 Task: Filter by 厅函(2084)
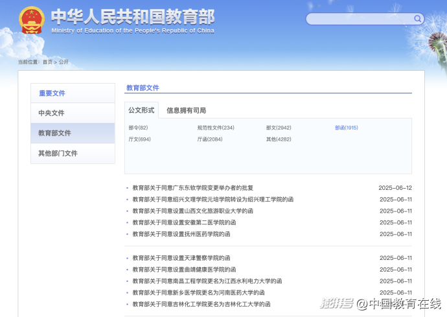(x=210, y=139)
